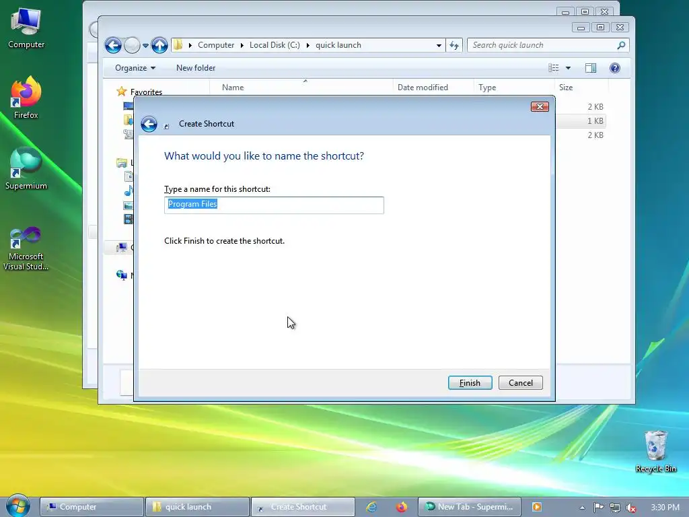The image size is (689, 517).
Task: Select the file row sized 1 KB
Action: pyautogui.click(x=581, y=121)
